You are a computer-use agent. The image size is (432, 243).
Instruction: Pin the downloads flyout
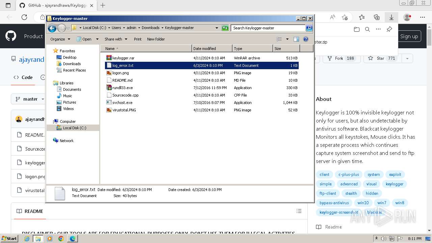pyautogui.click(x=389, y=29)
